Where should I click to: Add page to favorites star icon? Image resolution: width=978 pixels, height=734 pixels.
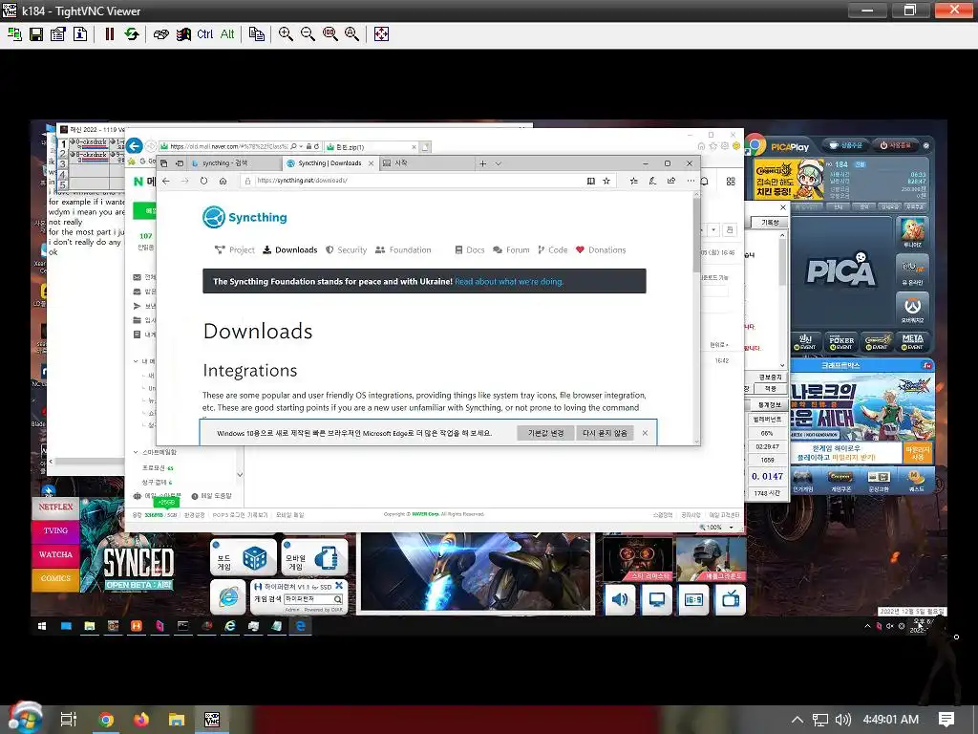(x=606, y=181)
